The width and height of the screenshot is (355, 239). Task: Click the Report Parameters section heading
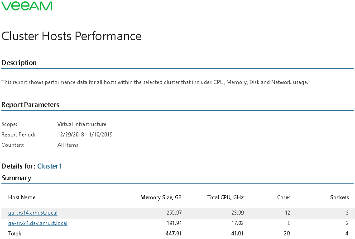pyautogui.click(x=30, y=105)
